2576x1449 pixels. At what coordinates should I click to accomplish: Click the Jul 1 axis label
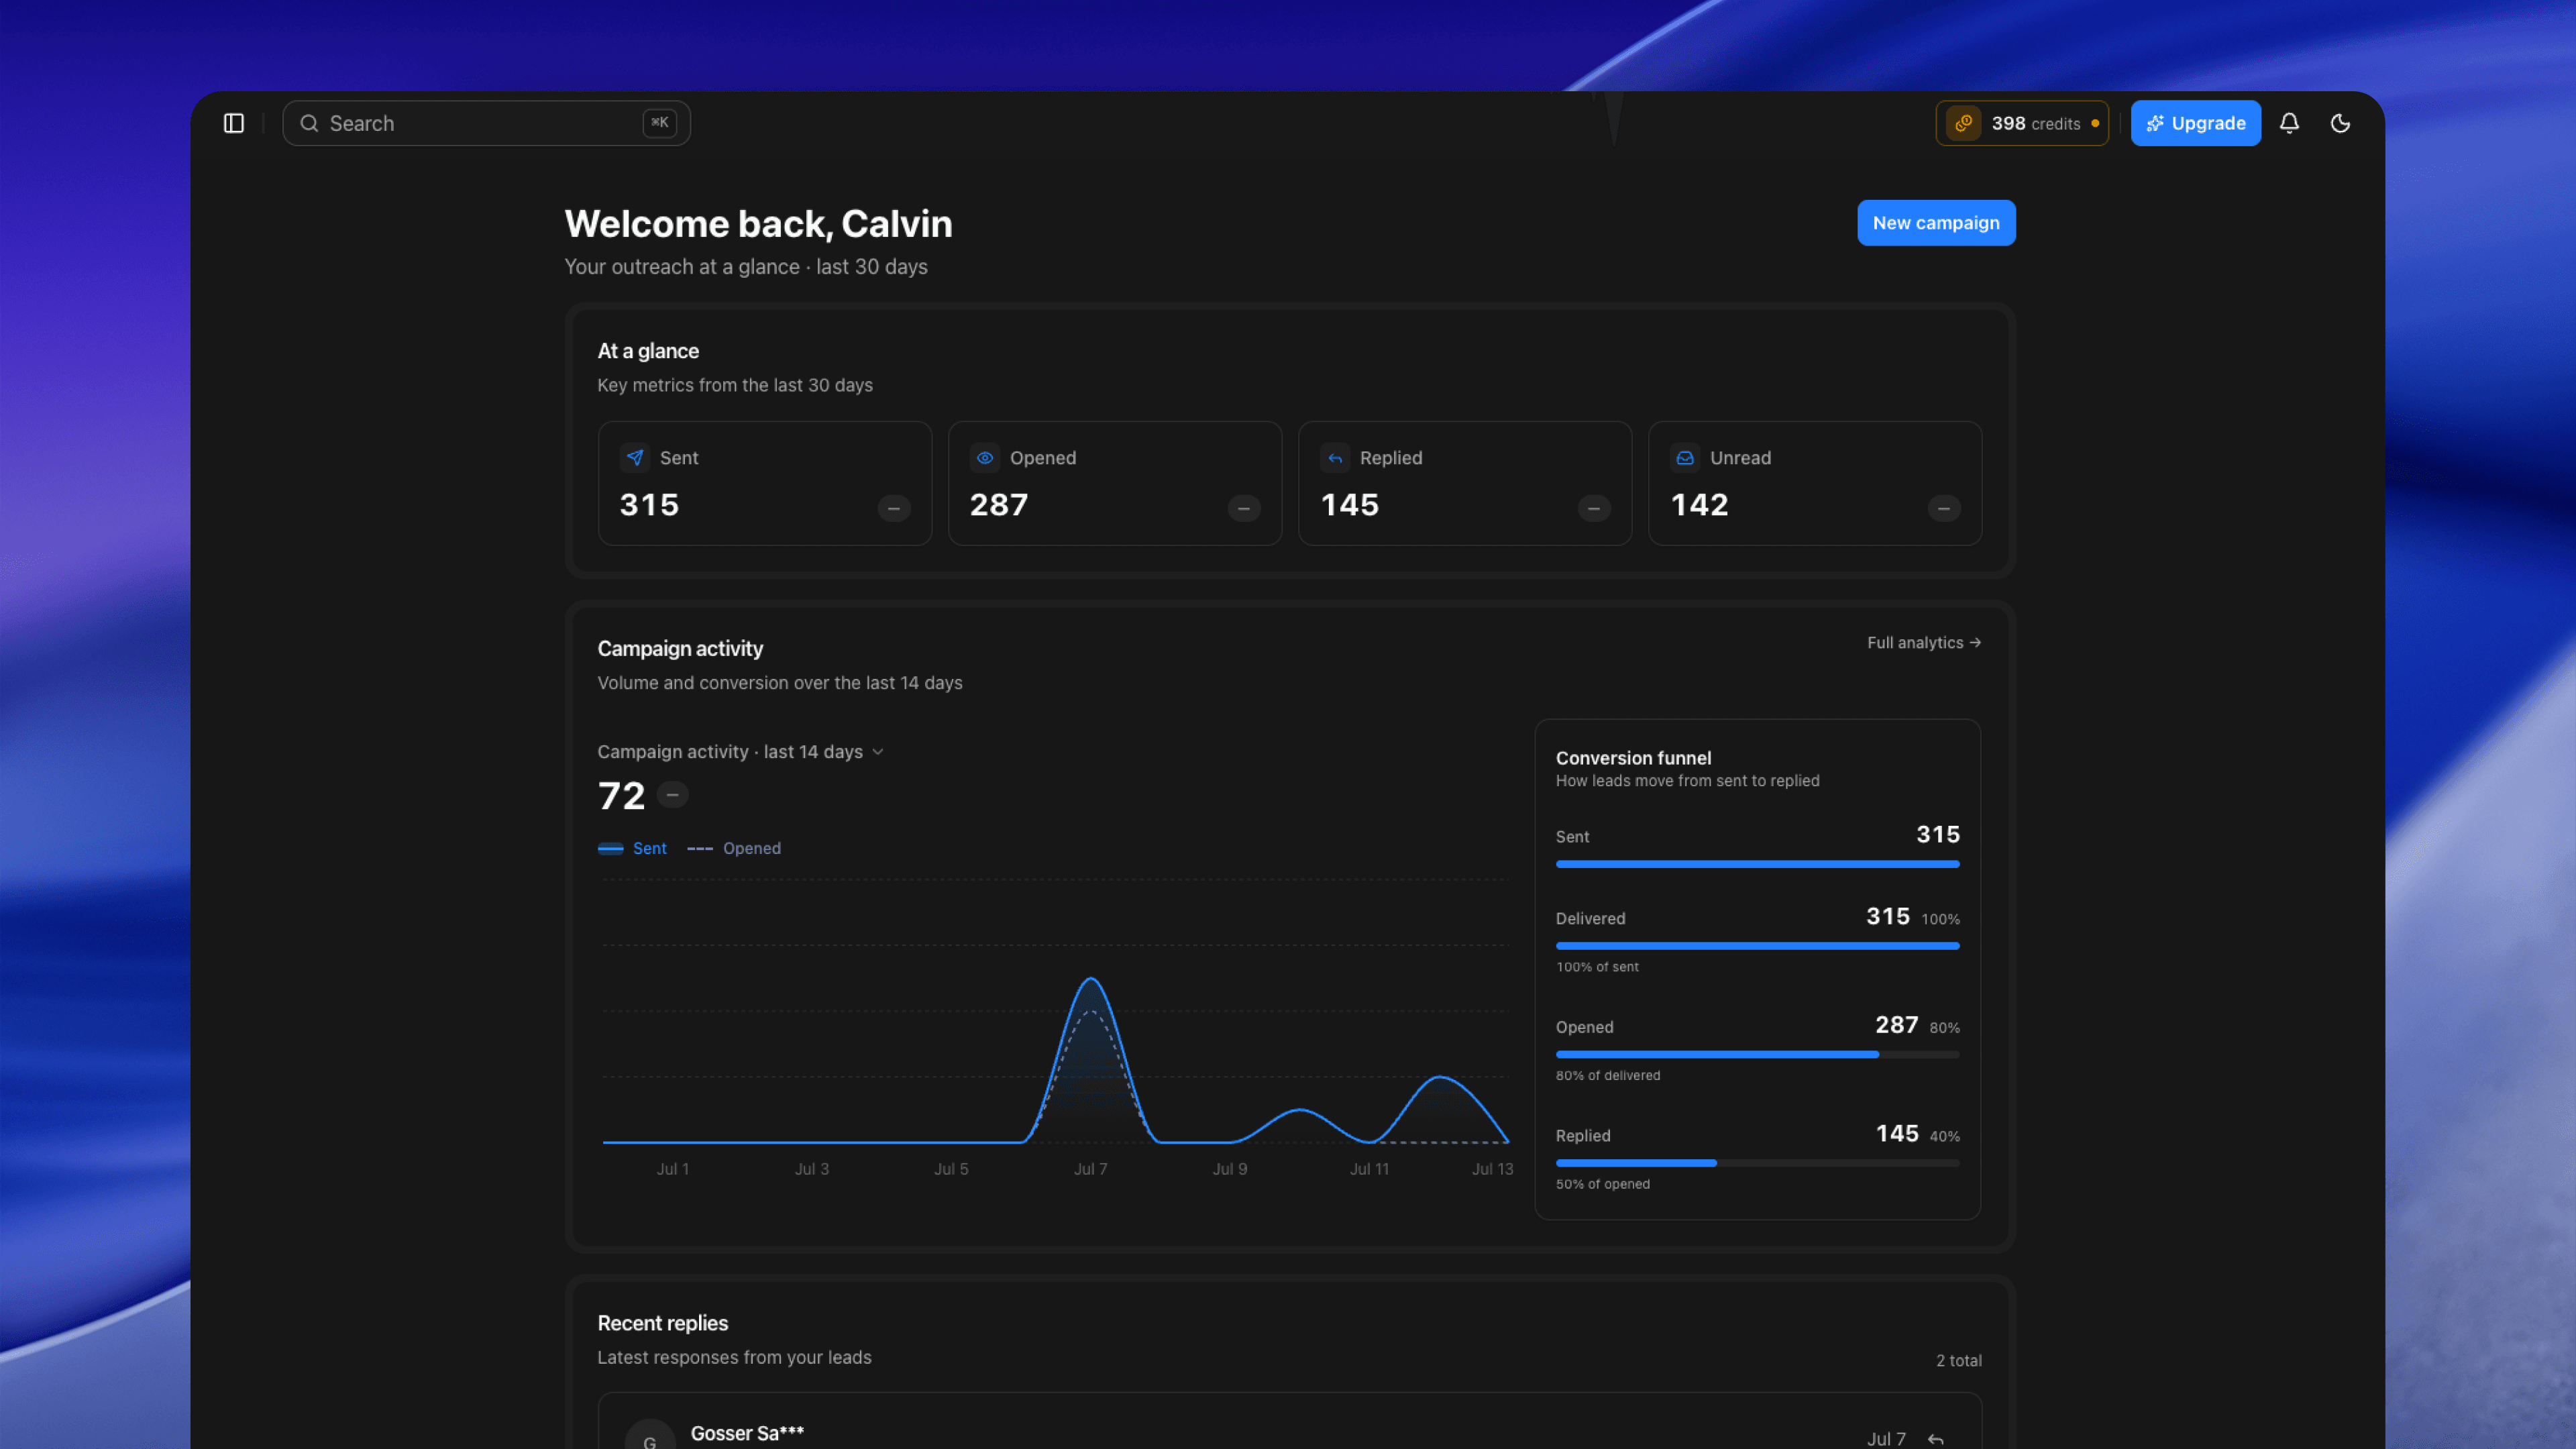[x=673, y=1169]
